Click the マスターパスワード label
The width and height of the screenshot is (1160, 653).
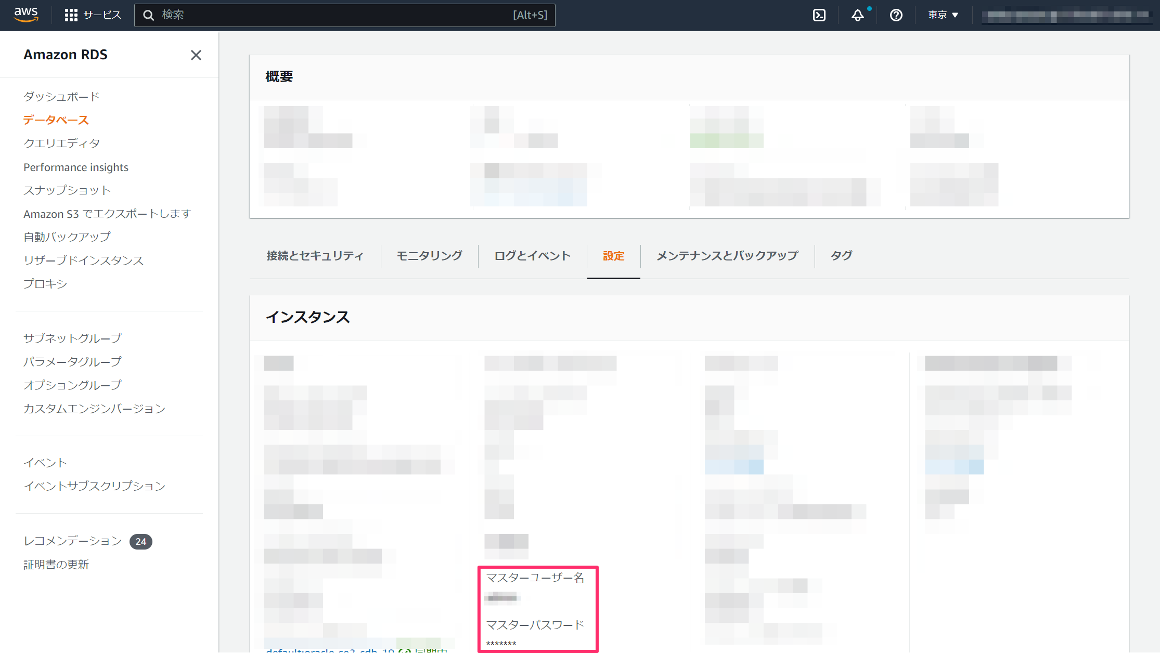pyautogui.click(x=535, y=625)
